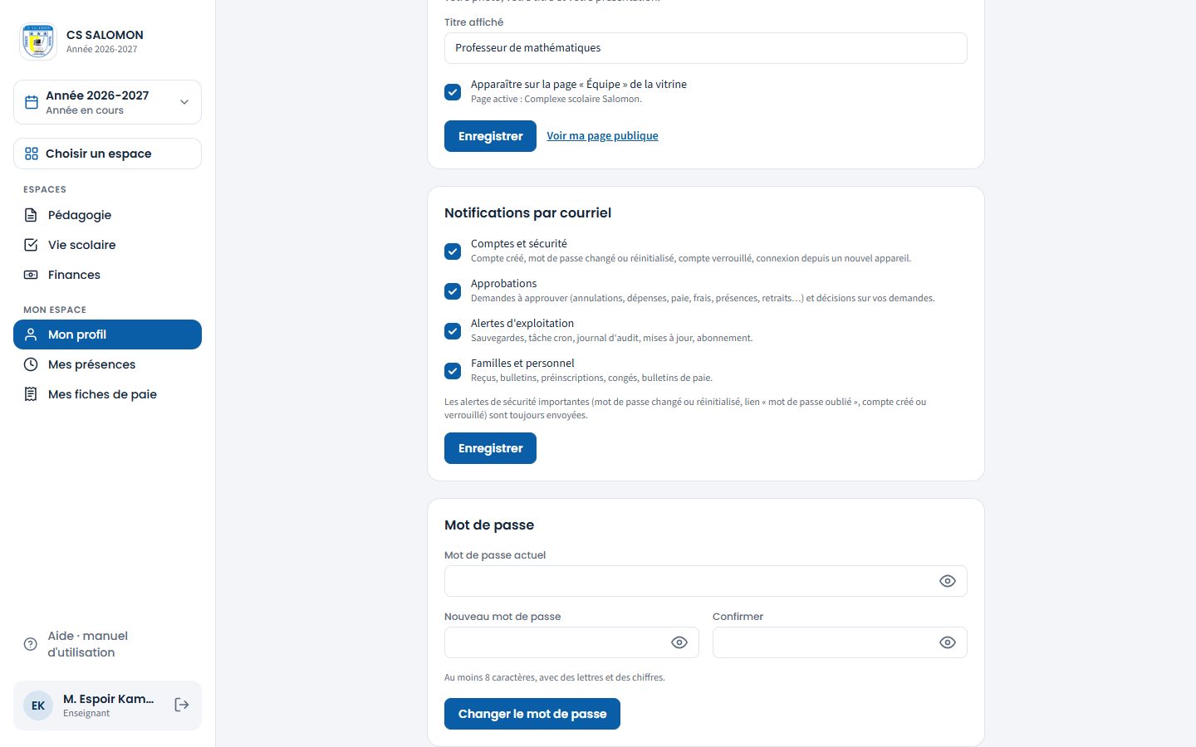
Task: Click the Mes fiches de paie receipt icon
Action: click(x=31, y=394)
